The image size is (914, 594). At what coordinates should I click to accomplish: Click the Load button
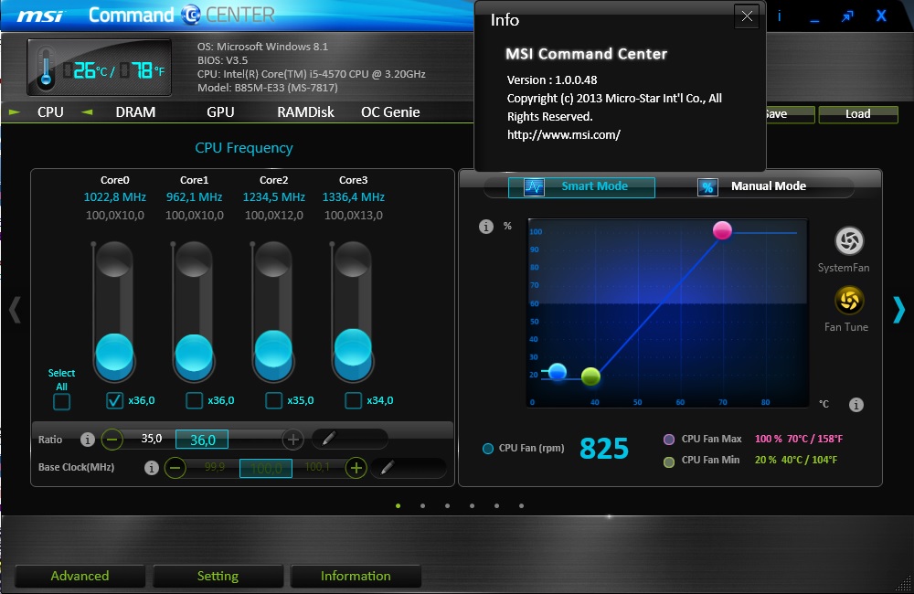tap(858, 114)
